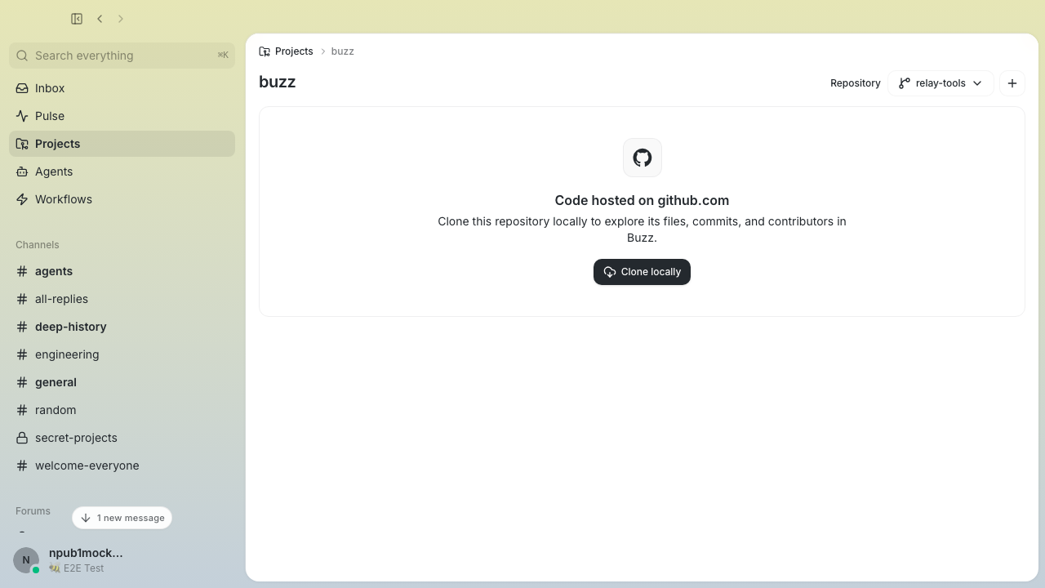Click the Inbox tray icon
The height and width of the screenshot is (588, 1045).
[x=22, y=88]
